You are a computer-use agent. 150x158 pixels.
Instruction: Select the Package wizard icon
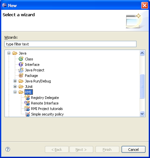coord(21,76)
